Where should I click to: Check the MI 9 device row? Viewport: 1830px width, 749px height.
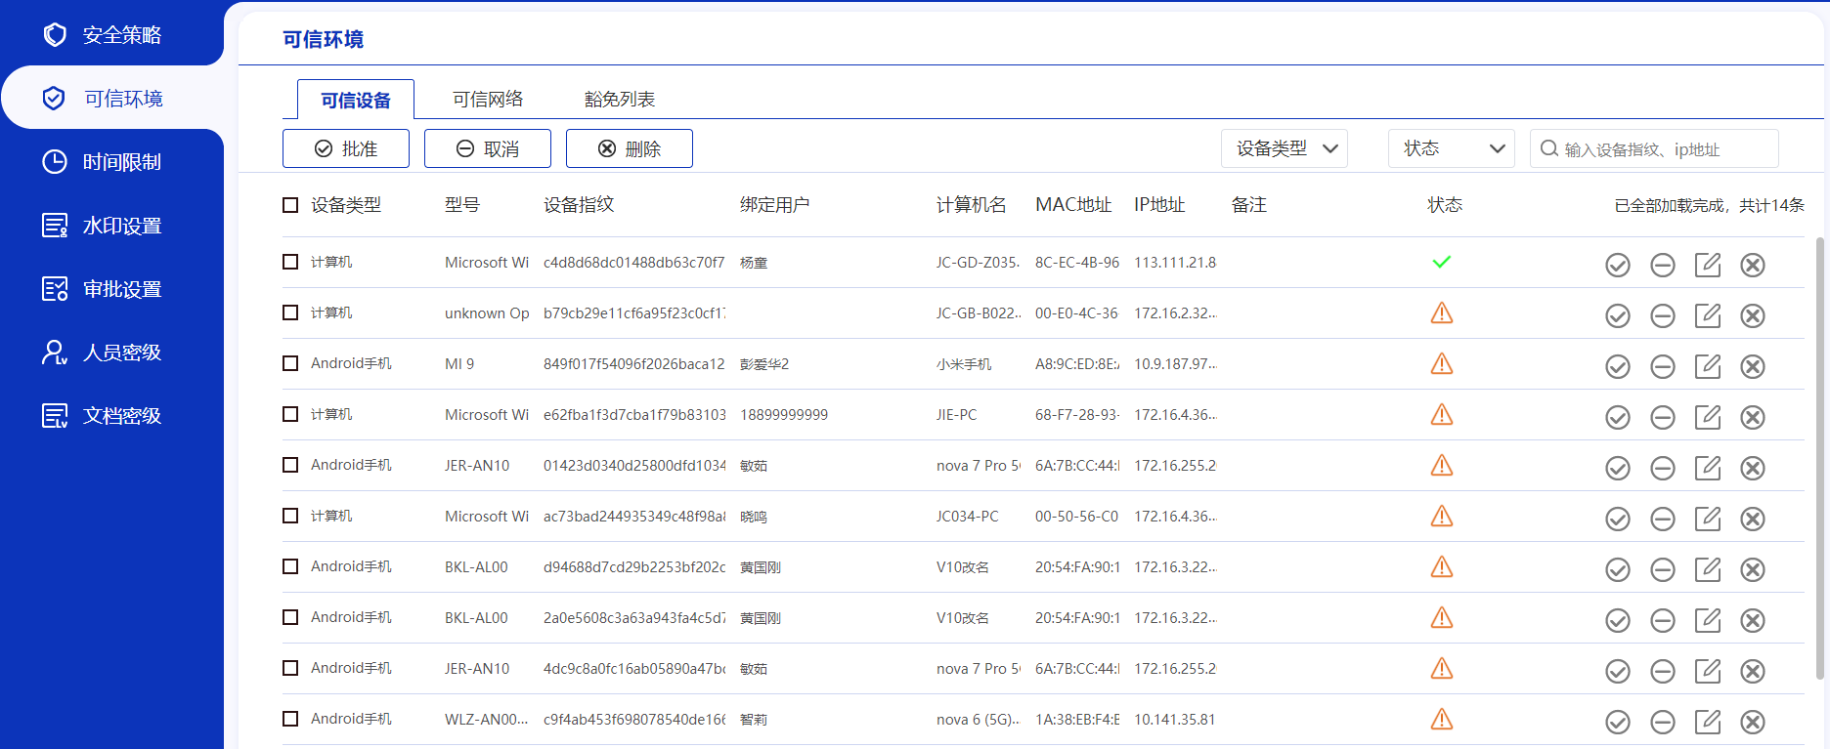pos(290,363)
